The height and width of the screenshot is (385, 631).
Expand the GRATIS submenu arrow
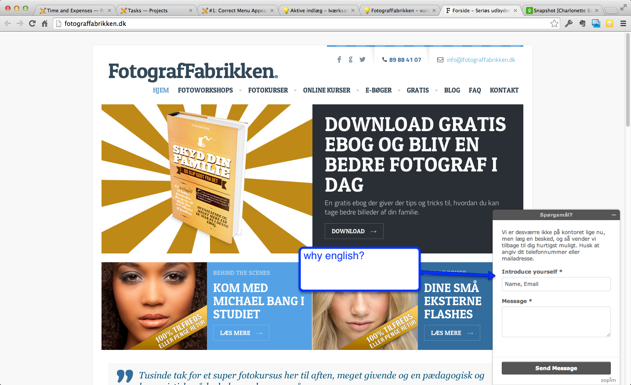436,90
